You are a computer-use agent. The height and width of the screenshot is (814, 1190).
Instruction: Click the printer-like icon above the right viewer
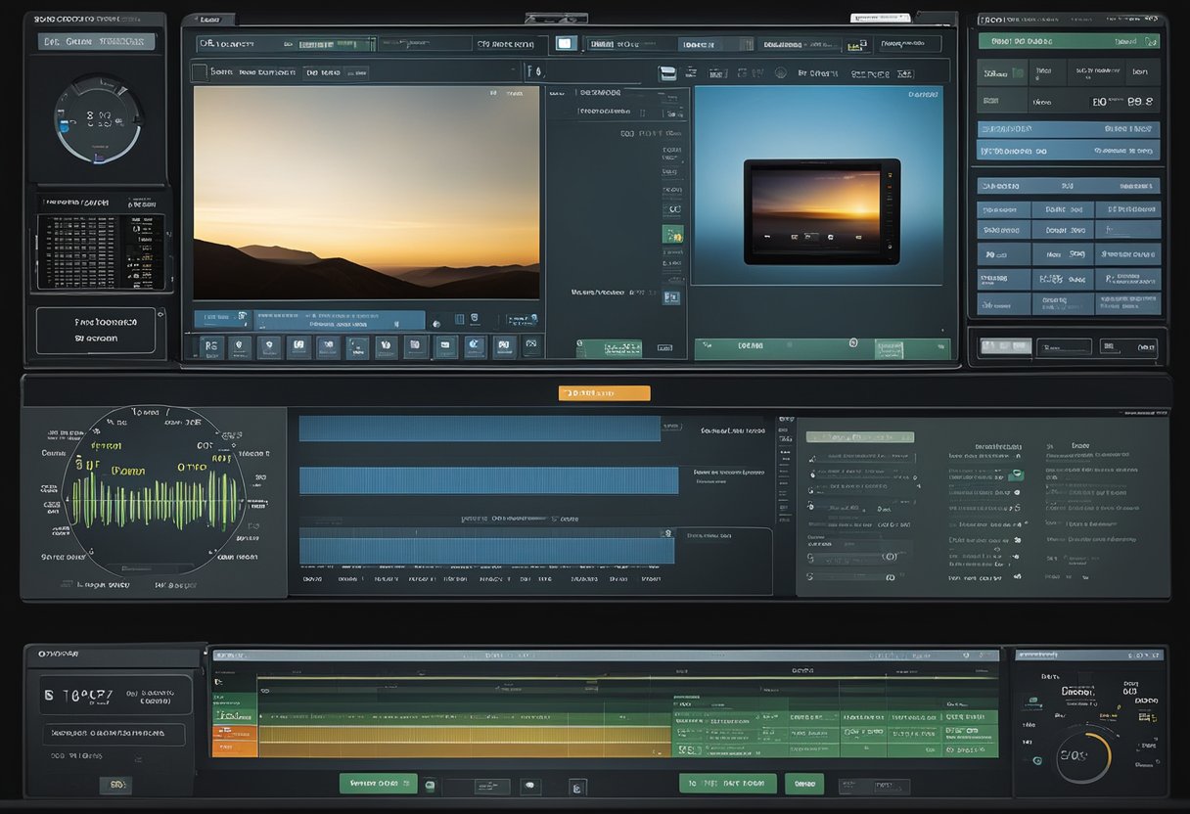coord(667,73)
